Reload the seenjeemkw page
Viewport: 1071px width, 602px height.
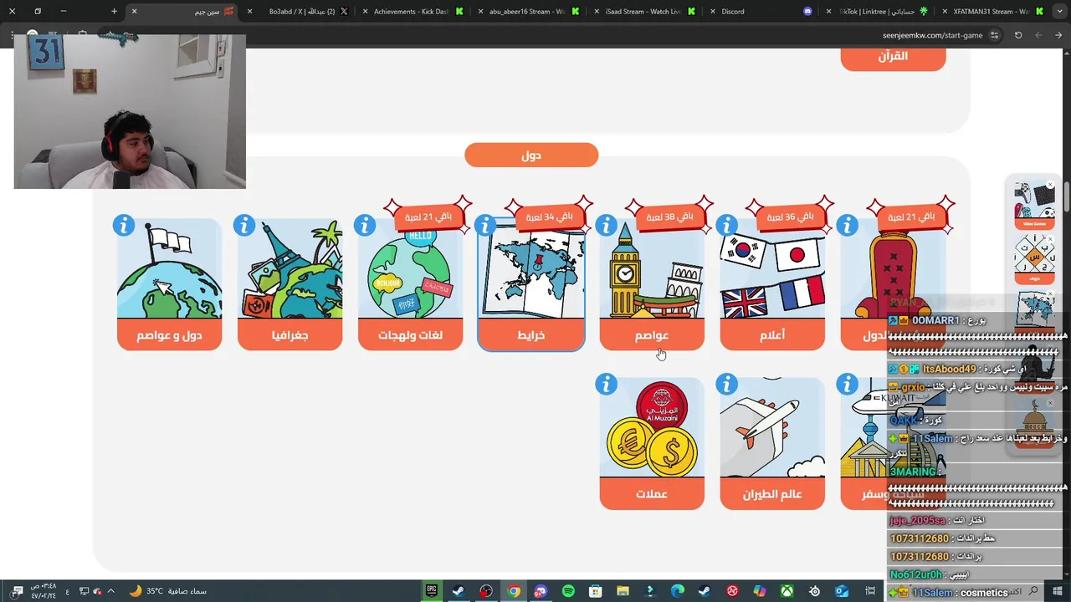(x=1018, y=35)
